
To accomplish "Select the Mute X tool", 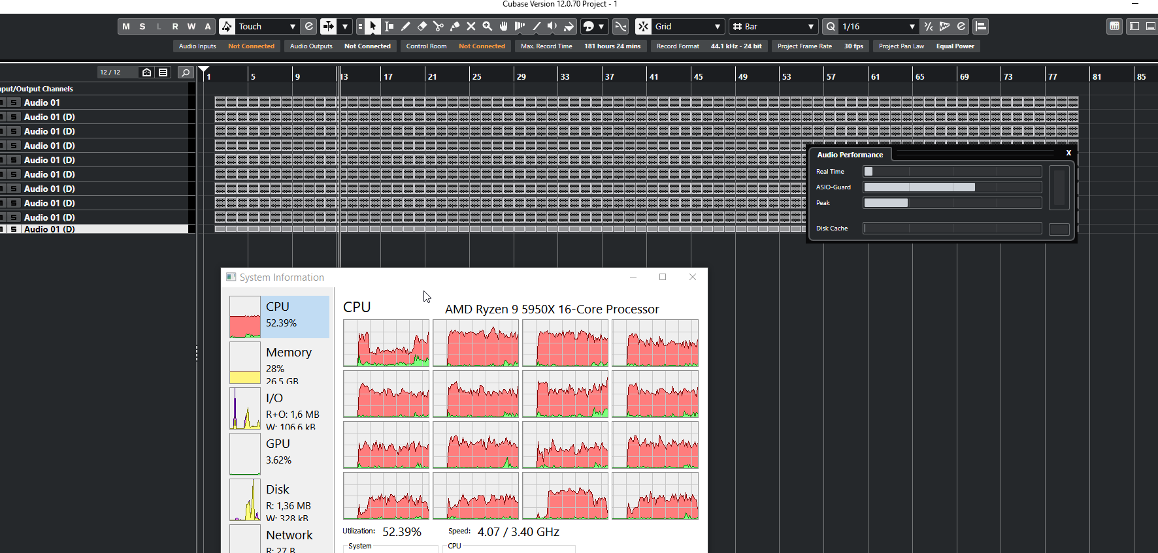I will tap(471, 26).
